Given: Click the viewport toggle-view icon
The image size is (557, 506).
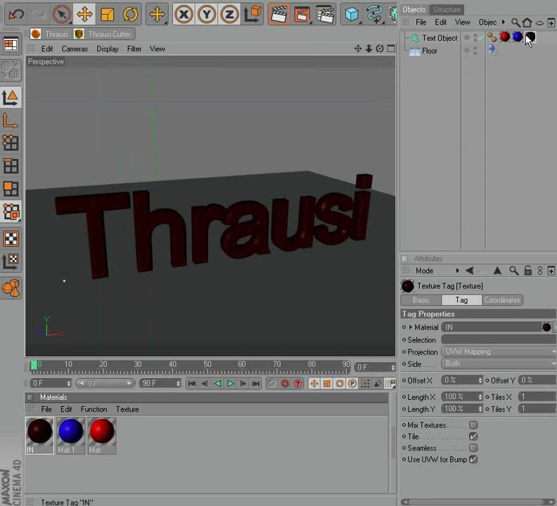Looking at the screenshot, I should pyautogui.click(x=391, y=48).
